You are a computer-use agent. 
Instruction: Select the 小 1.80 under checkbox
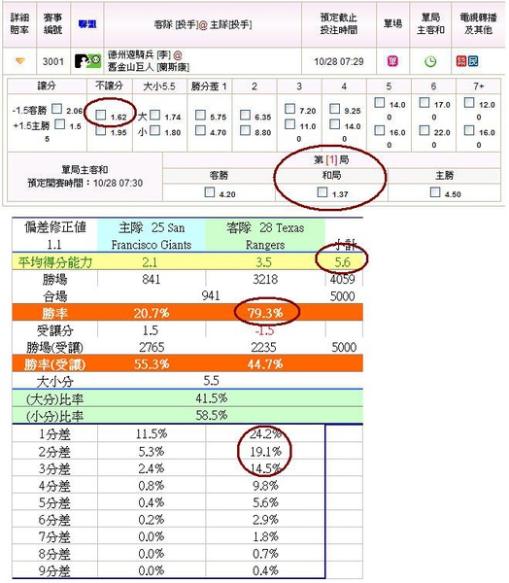155,130
